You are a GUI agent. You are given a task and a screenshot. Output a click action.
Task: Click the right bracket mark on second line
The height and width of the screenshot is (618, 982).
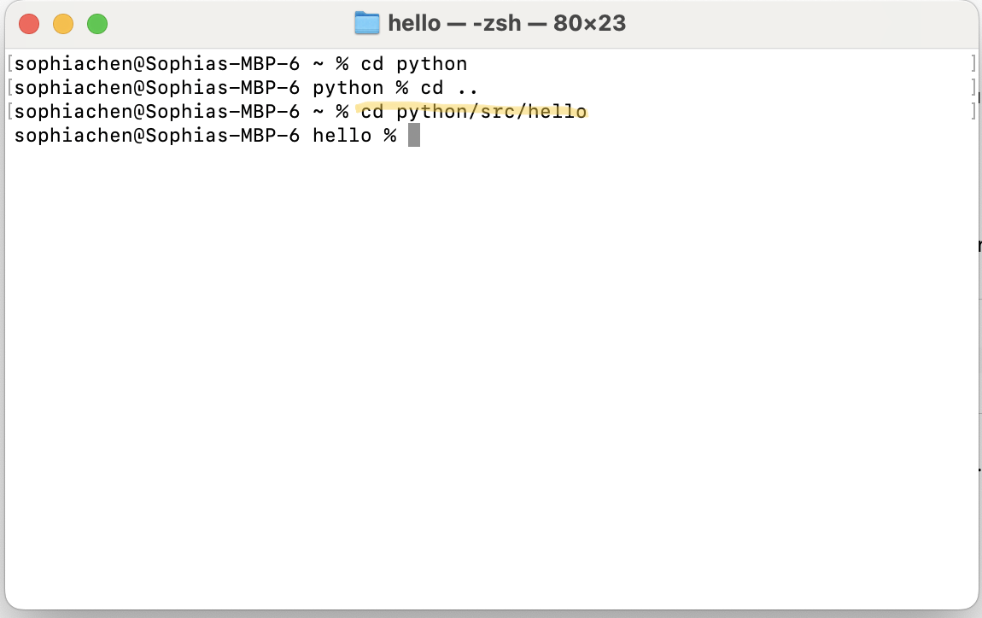pyautogui.click(x=973, y=88)
